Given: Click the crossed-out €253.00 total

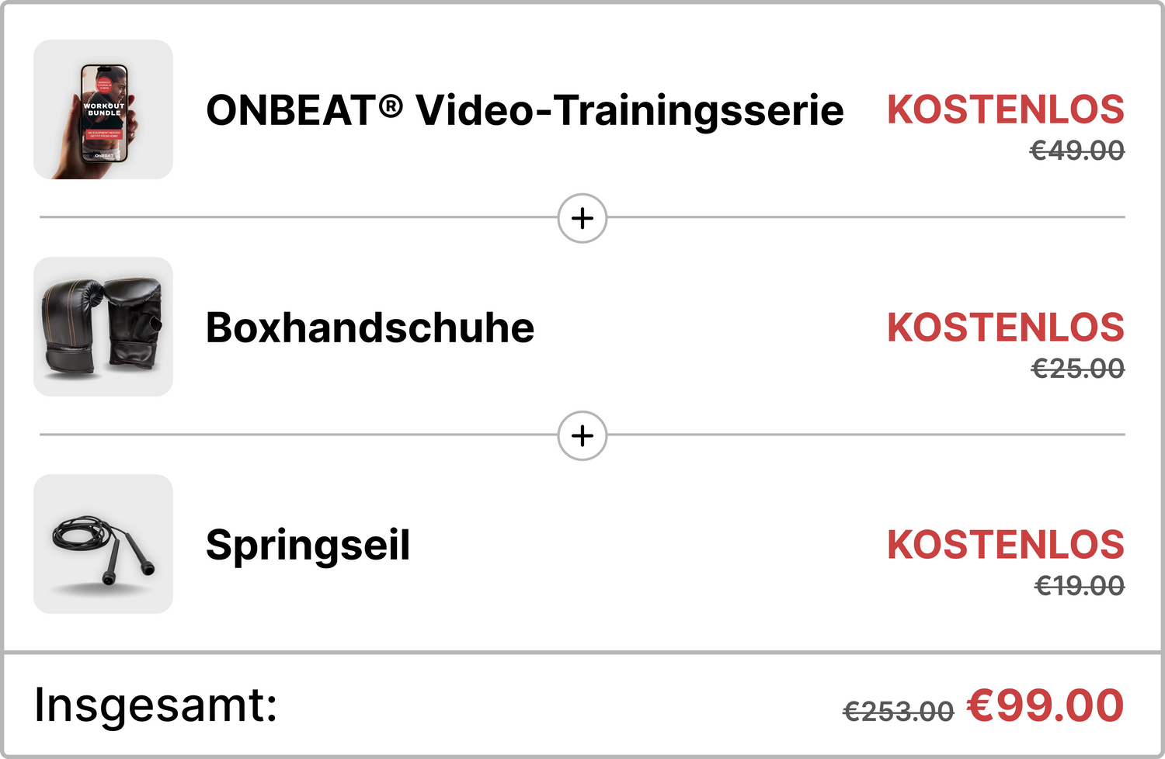Looking at the screenshot, I should pyautogui.click(x=898, y=711).
